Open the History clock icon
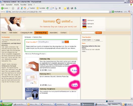This screenshot has width=133, height=106. pos(48,8)
